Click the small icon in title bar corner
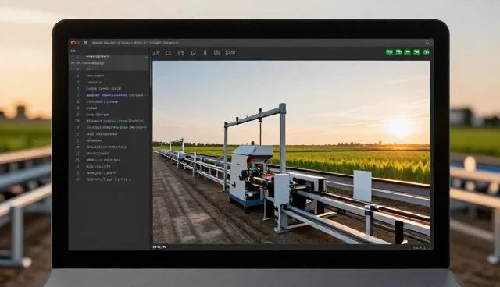 pyautogui.click(x=427, y=42)
